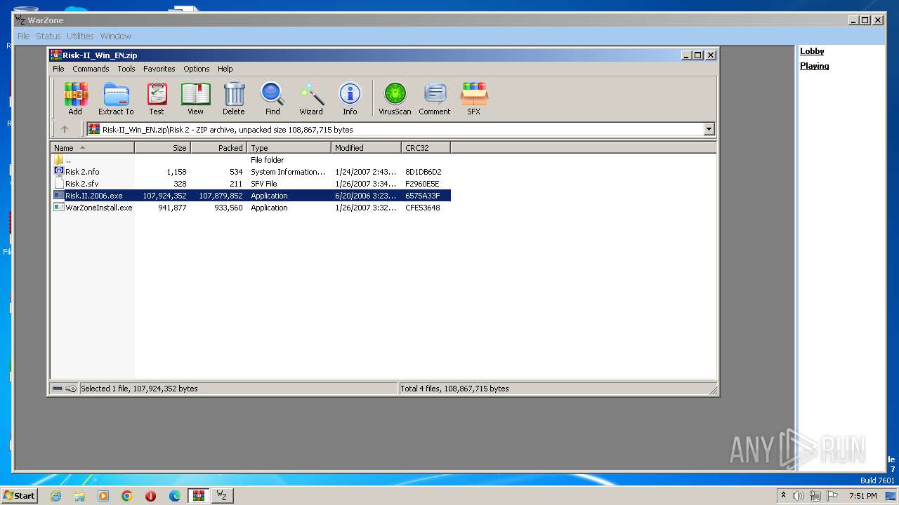Go up one folder level arrow
899x505 pixels.
65,129
